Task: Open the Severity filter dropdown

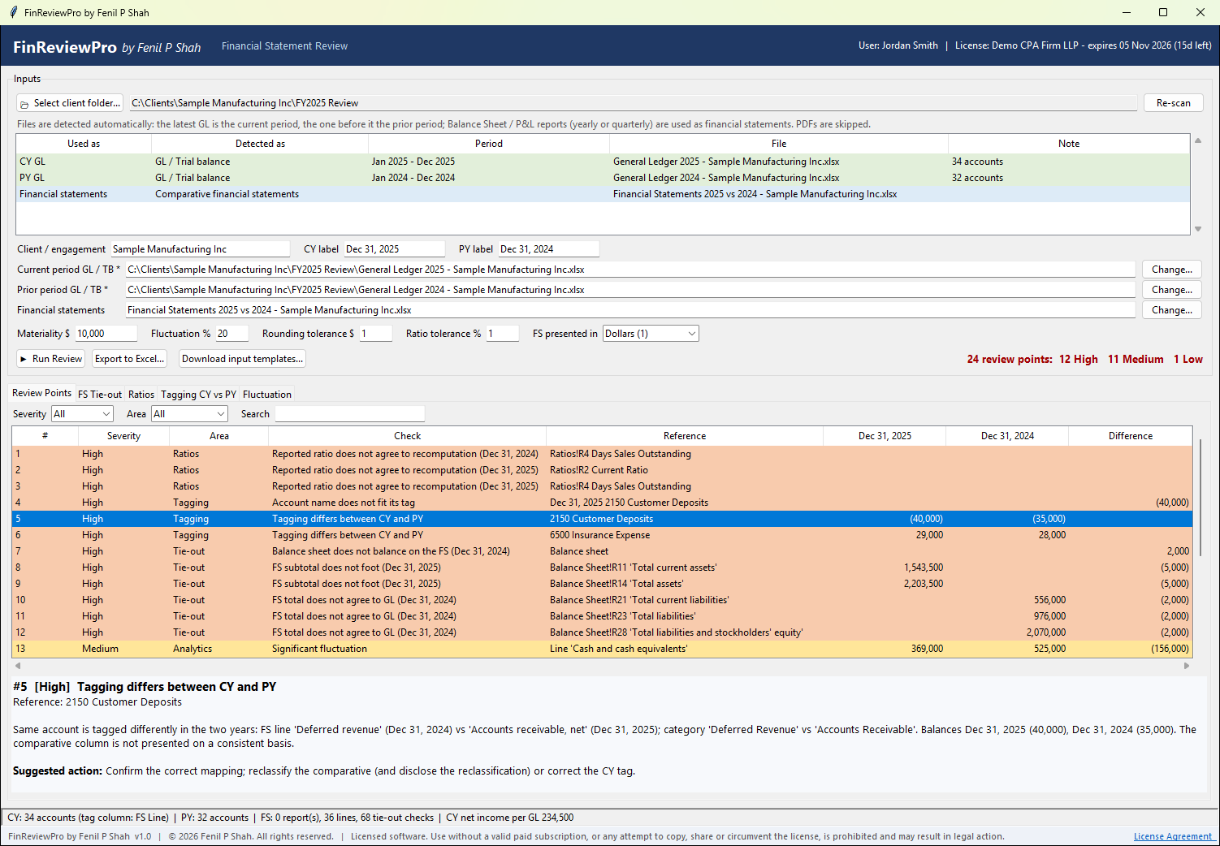Action: pos(82,414)
